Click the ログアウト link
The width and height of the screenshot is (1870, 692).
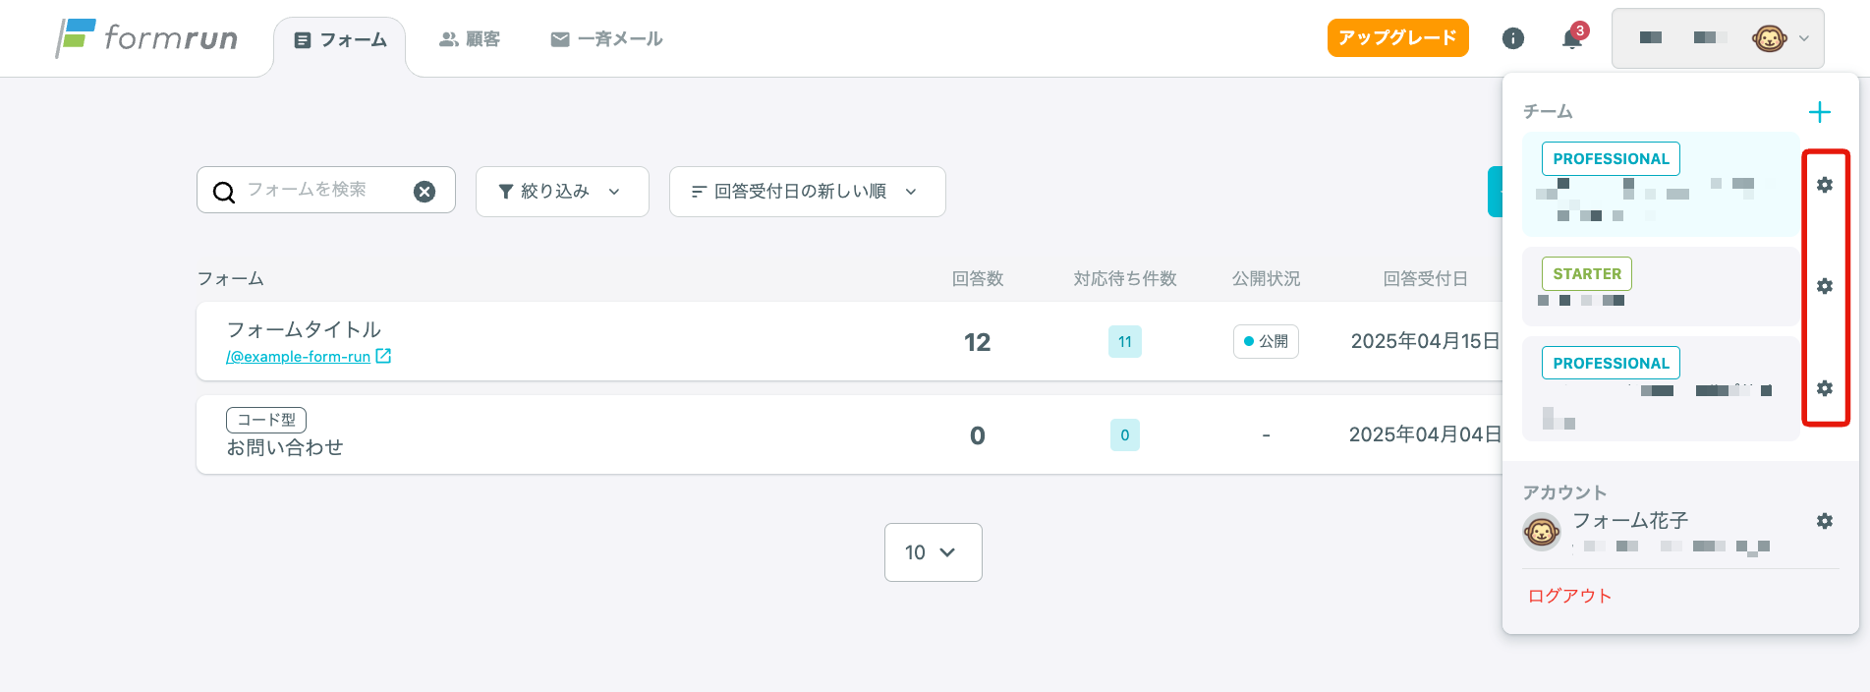pyautogui.click(x=1569, y=596)
